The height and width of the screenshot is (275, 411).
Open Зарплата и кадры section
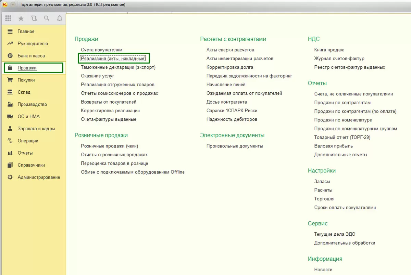point(36,129)
